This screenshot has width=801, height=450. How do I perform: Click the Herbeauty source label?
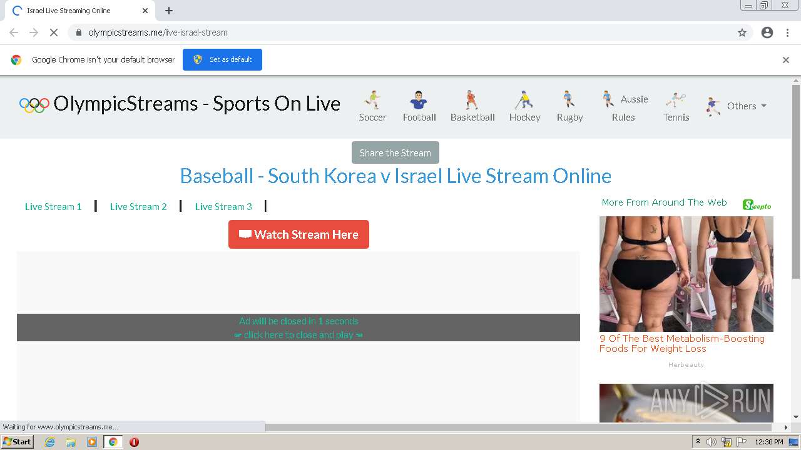click(x=686, y=364)
